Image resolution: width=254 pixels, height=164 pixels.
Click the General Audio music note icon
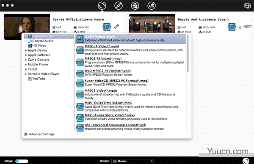tap(30, 41)
